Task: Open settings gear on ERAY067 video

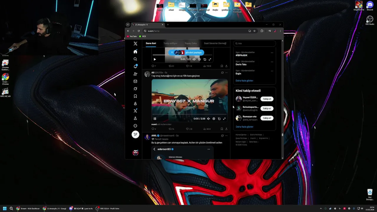Action: pyautogui.click(x=214, y=119)
